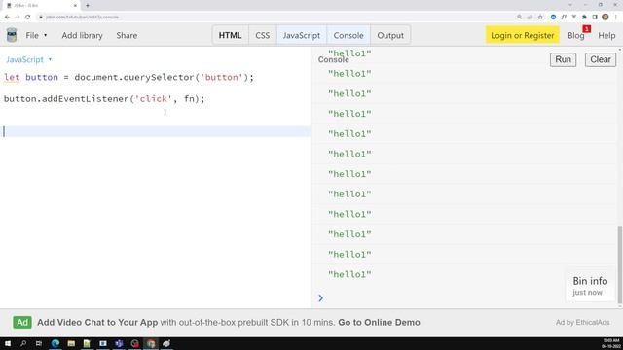This screenshot has width=623, height=350.
Task: Open Windows taskbar search
Action: tap(23, 343)
